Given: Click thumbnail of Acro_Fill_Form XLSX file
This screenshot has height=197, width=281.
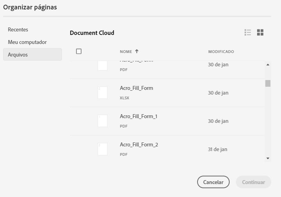Looking at the screenshot, I should (x=103, y=93).
